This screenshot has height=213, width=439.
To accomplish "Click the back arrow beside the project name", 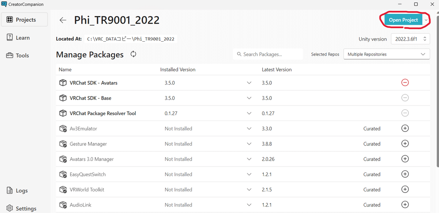I will pos(63,20).
